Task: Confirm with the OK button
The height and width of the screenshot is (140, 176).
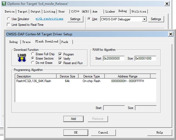Action: tap(76, 133)
